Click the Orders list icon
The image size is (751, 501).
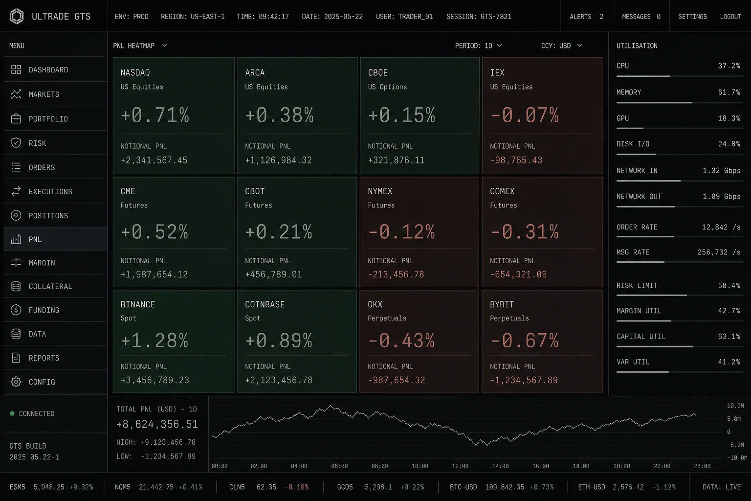[x=16, y=167]
